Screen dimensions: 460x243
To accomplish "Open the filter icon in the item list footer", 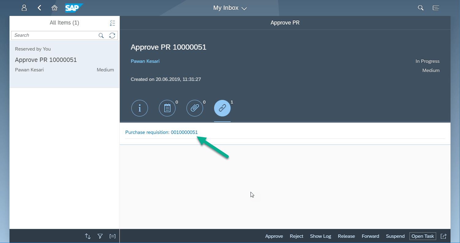I will 100,236.
